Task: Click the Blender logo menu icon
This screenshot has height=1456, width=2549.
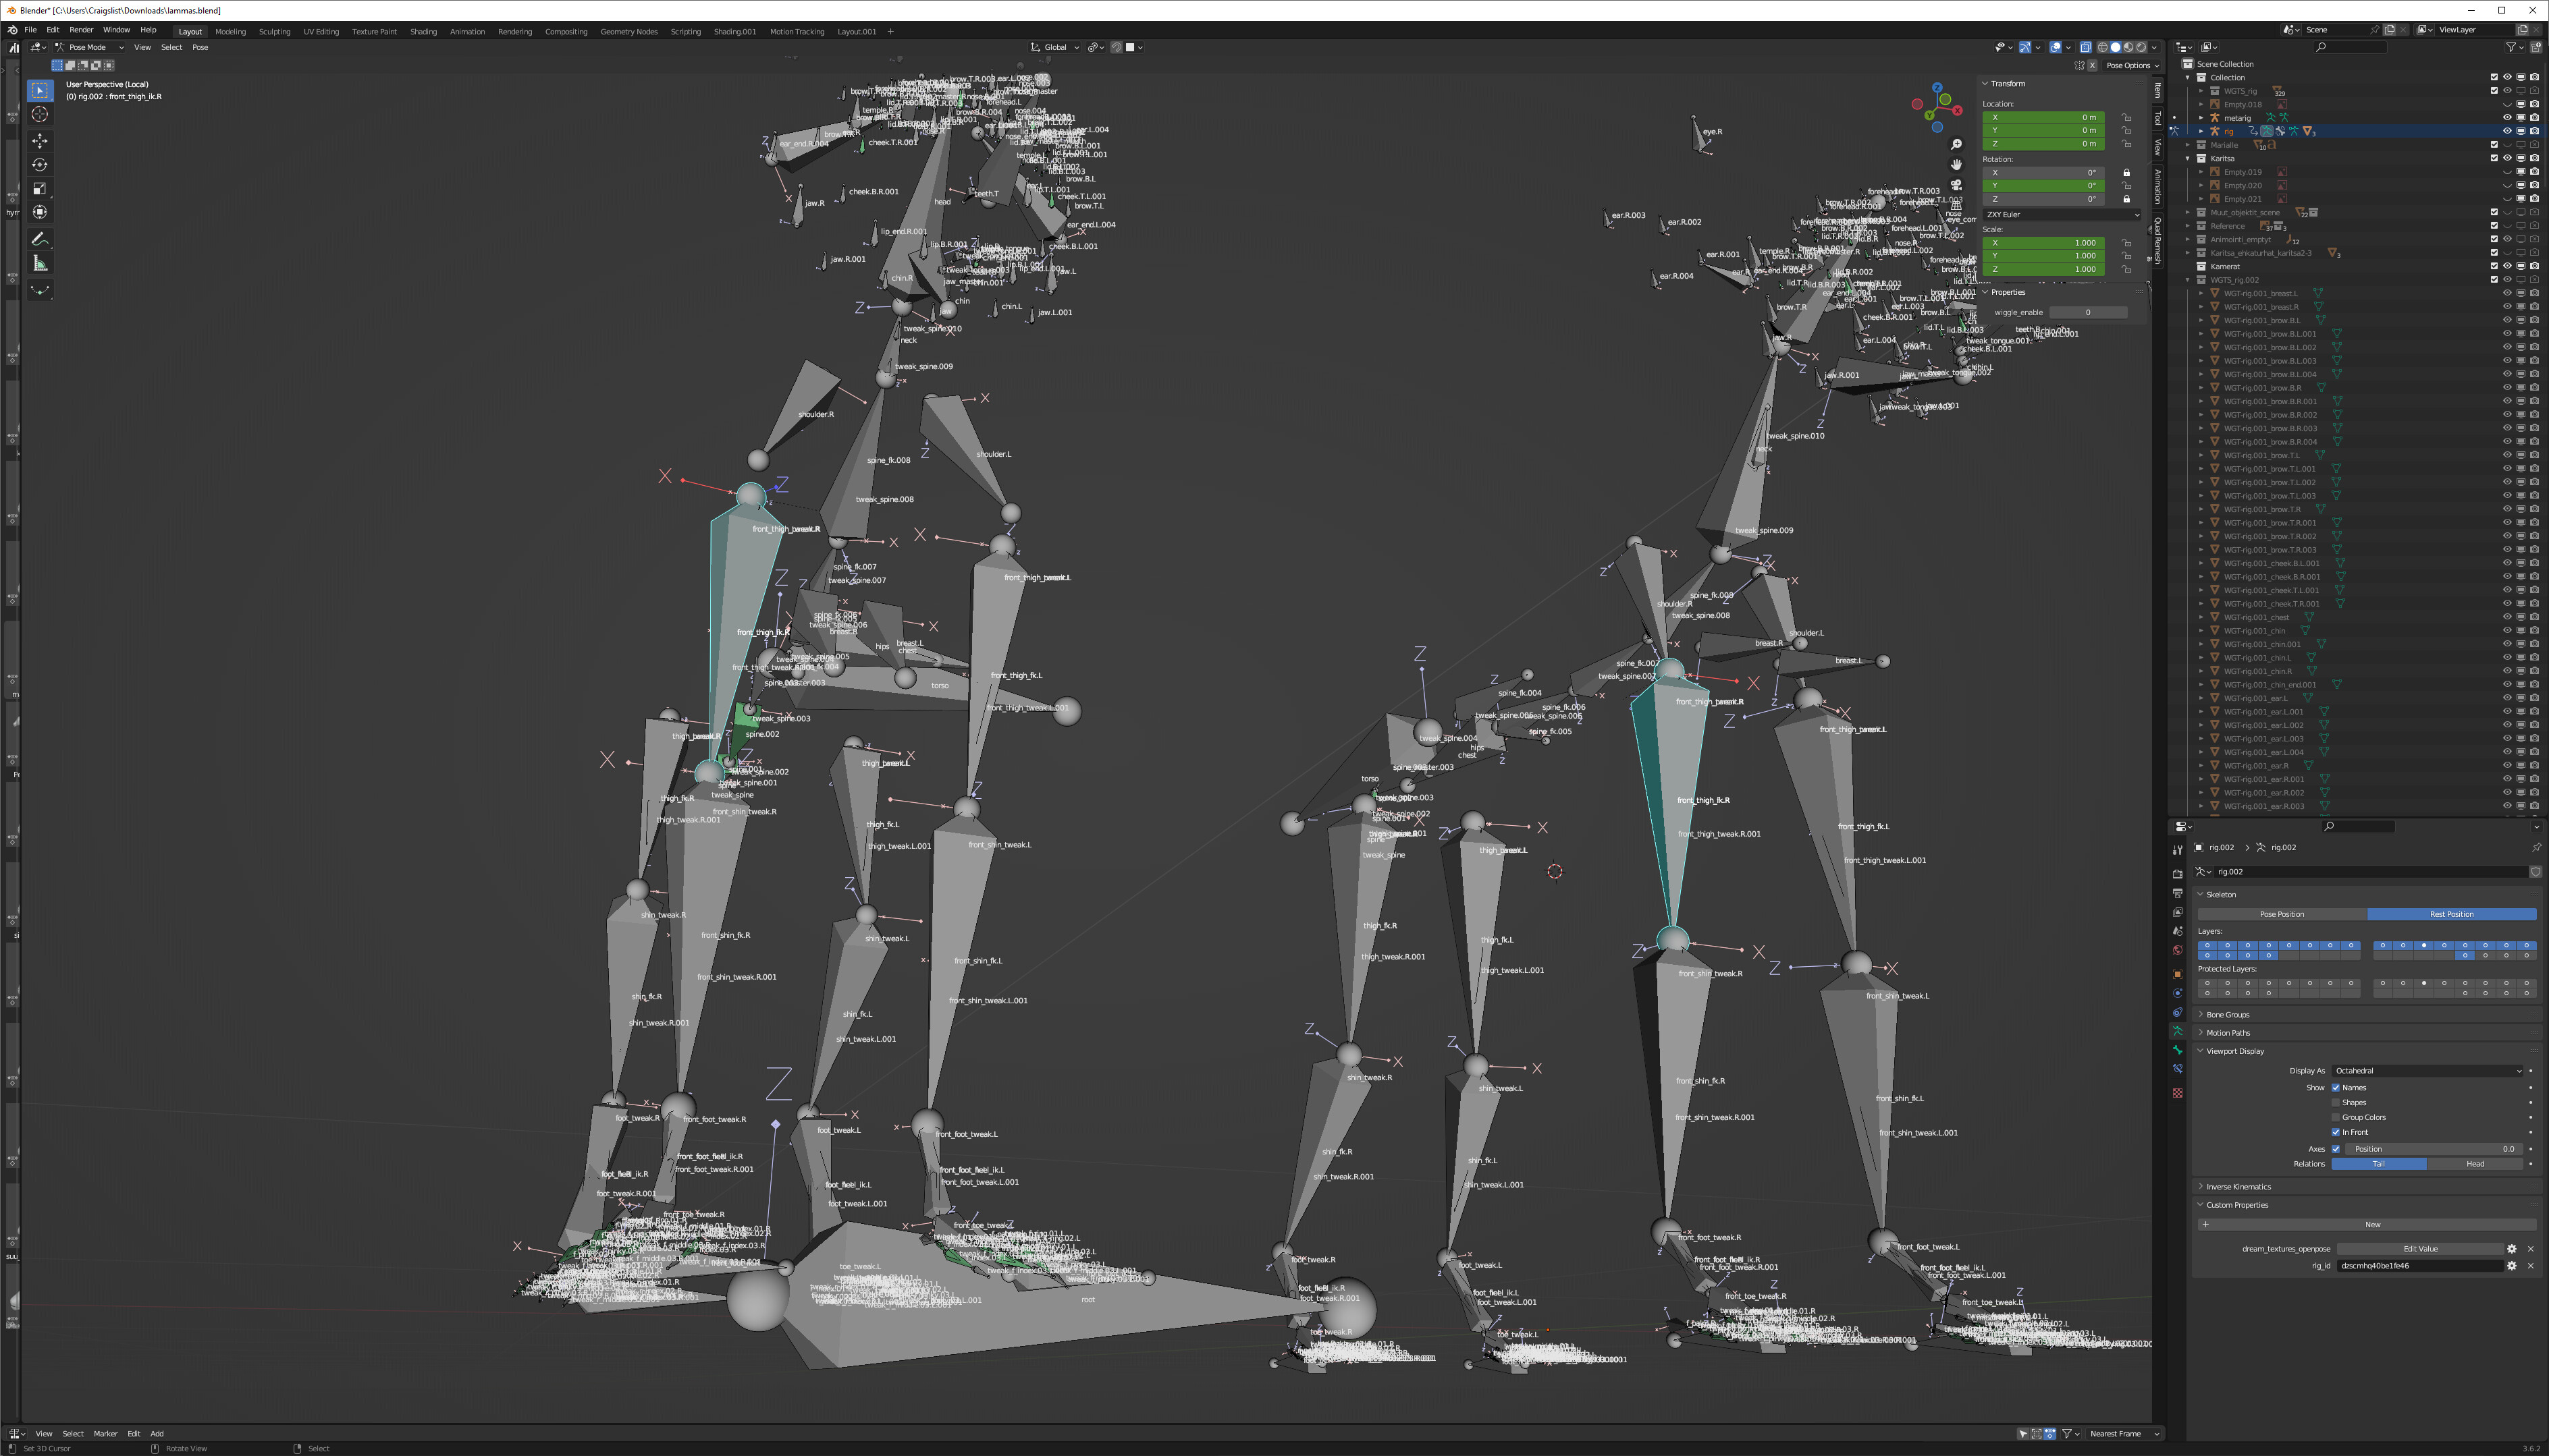Action: (x=12, y=30)
